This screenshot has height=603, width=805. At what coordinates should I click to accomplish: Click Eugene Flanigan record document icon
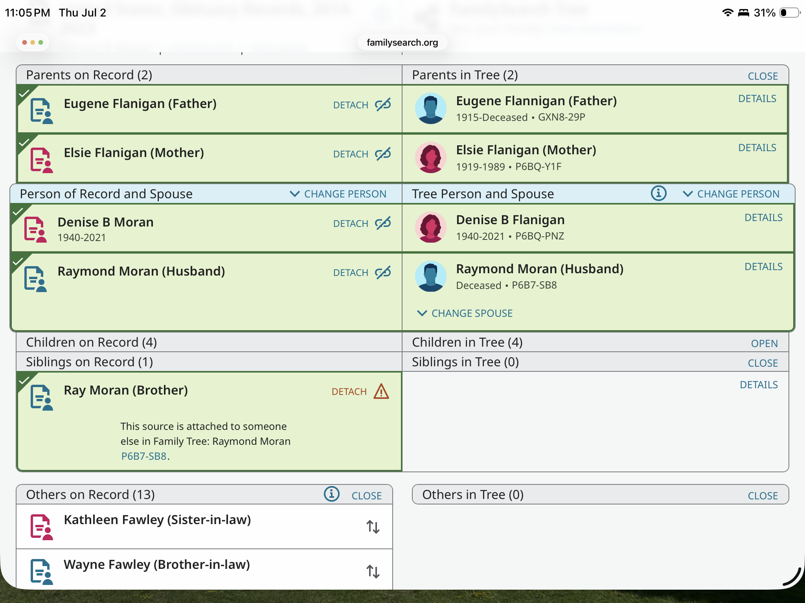click(42, 111)
